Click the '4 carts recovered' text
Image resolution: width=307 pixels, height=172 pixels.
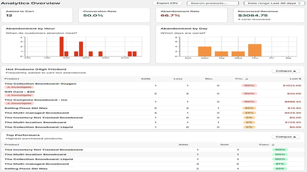(254, 19)
